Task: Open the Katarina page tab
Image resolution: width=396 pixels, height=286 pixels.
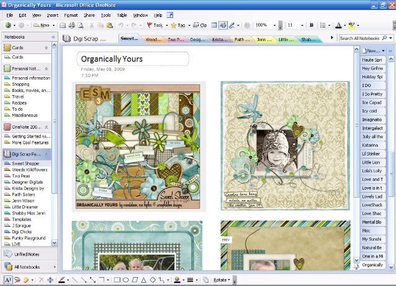Action: click(372, 145)
